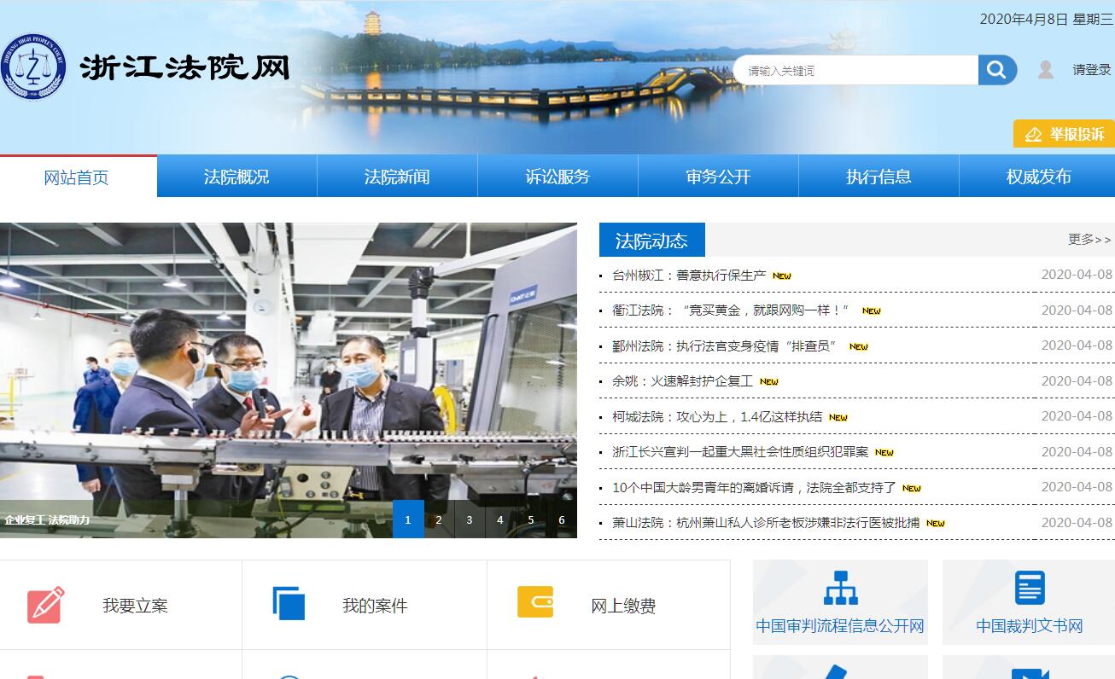Go to 网站首页 tab
Viewport: 1115px width, 679px height.
pos(77,177)
